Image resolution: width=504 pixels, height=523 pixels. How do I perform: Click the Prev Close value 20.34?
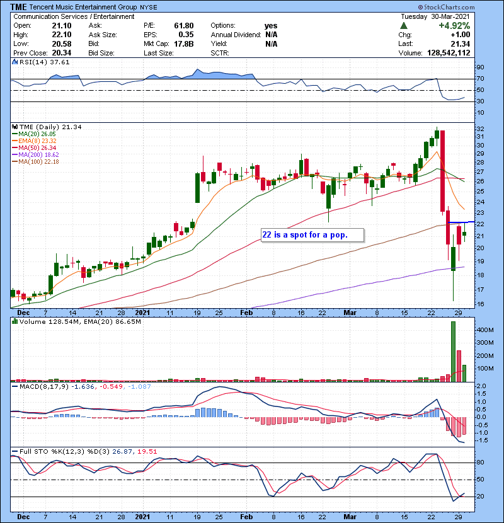coord(62,53)
